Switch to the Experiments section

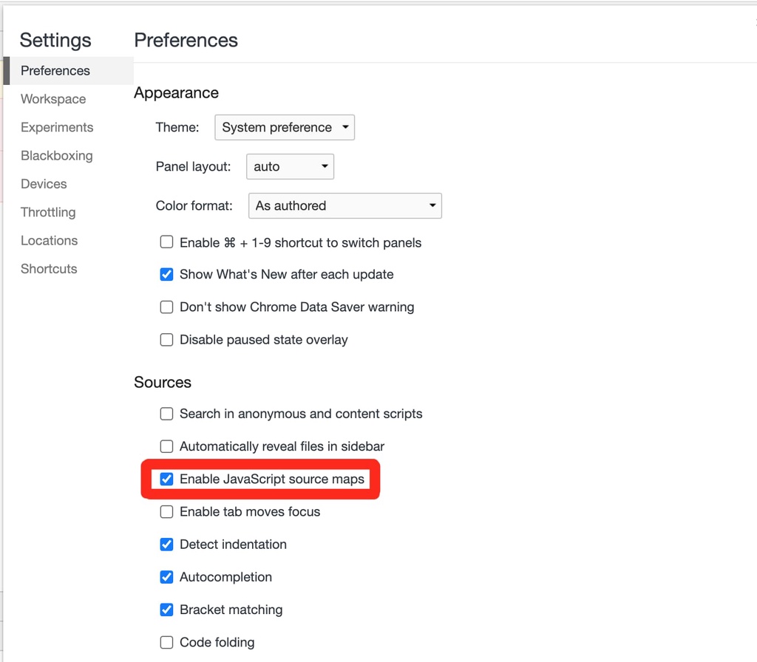click(x=57, y=127)
